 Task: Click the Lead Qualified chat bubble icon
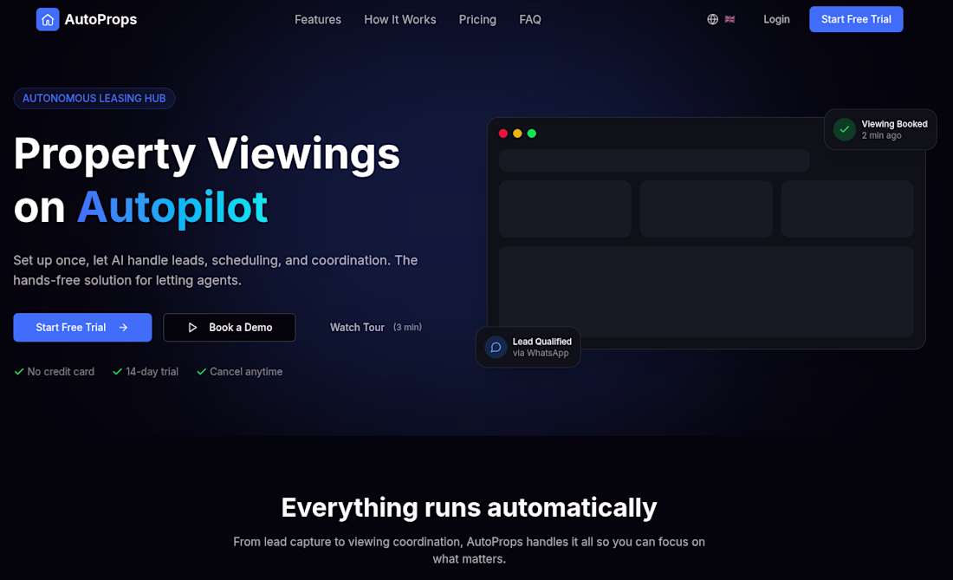tap(496, 347)
